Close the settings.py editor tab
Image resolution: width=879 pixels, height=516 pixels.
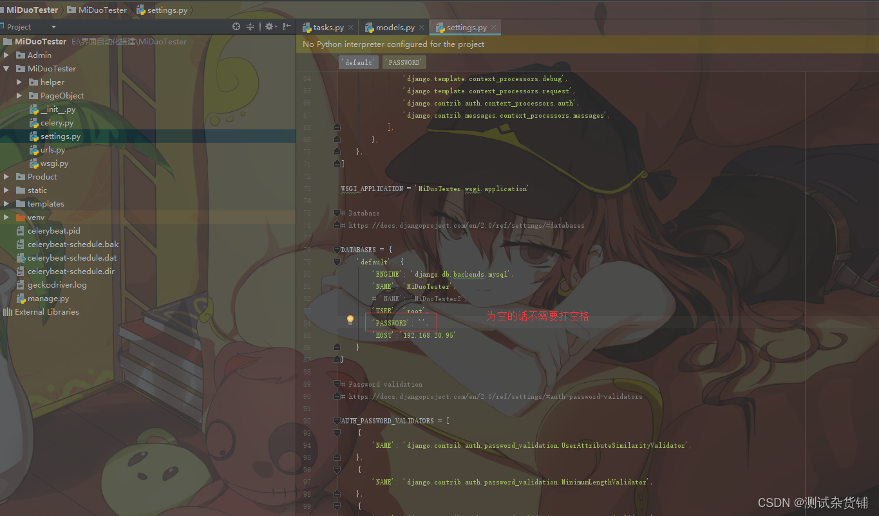493,28
